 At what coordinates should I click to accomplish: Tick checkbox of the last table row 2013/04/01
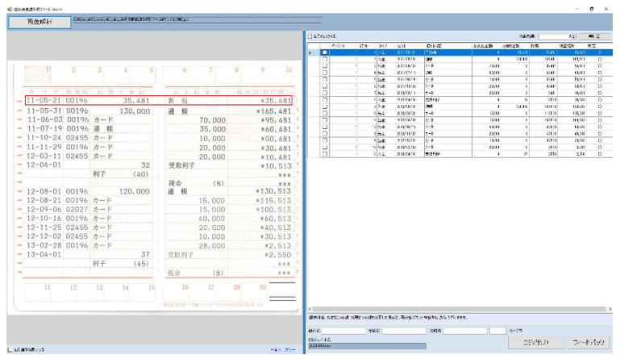click(325, 153)
